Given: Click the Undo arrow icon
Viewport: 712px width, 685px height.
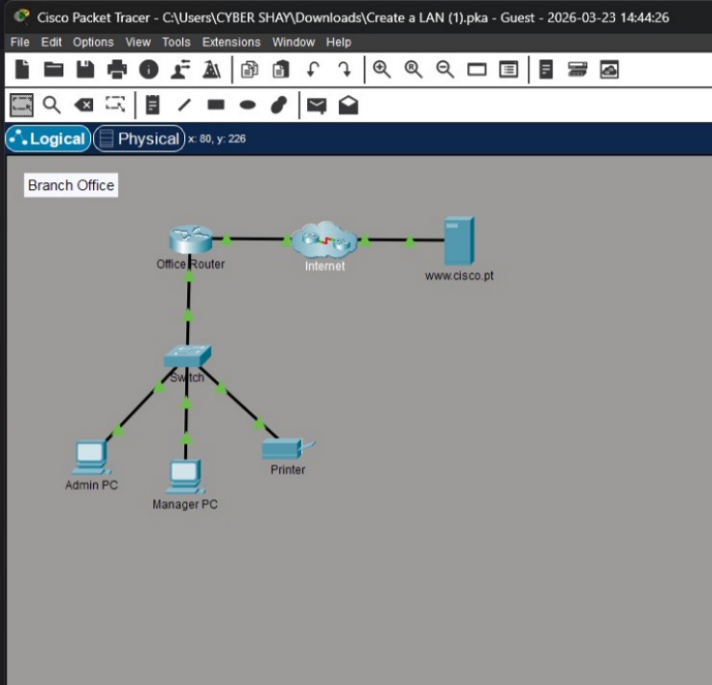Looking at the screenshot, I should (x=313, y=70).
